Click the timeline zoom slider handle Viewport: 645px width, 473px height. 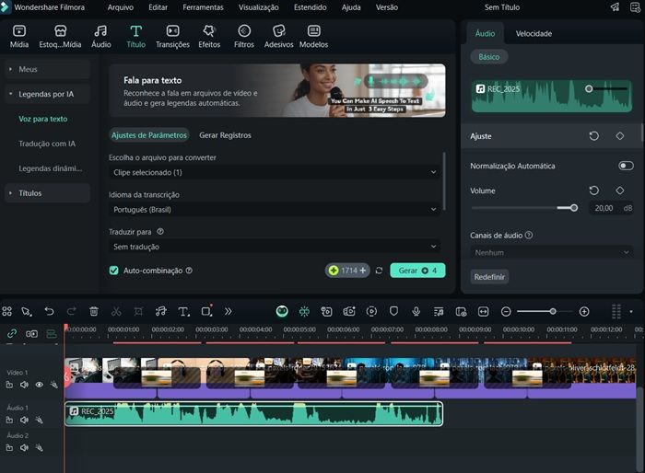tap(553, 311)
